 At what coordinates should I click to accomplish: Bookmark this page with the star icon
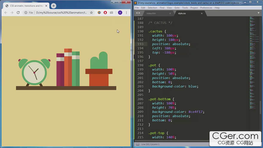tap(91, 13)
